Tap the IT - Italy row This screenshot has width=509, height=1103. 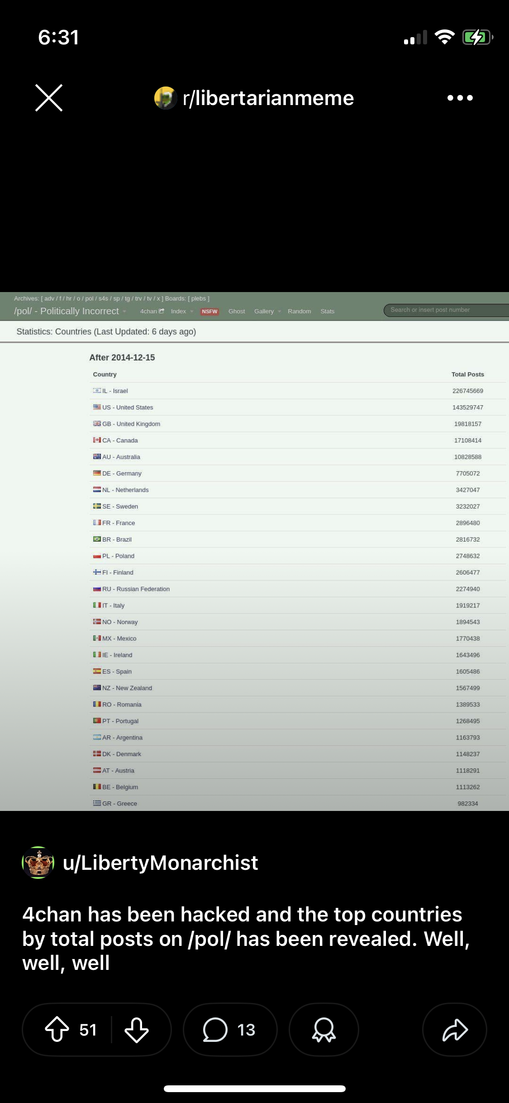[x=298, y=606]
